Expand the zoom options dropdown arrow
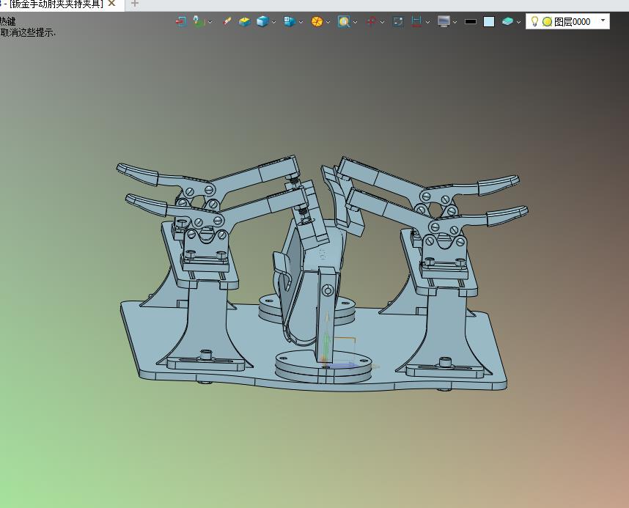Viewport: 629px width, 508px height. coord(355,22)
